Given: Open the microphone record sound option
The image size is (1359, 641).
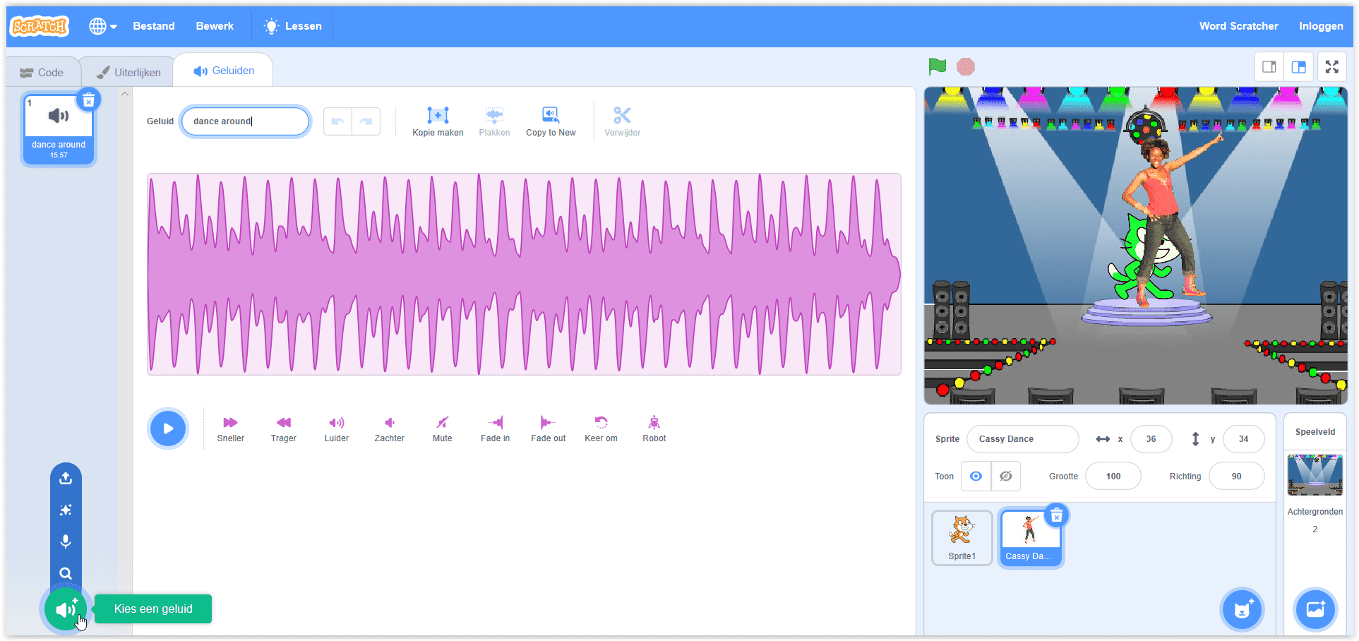Looking at the screenshot, I should click(x=66, y=541).
